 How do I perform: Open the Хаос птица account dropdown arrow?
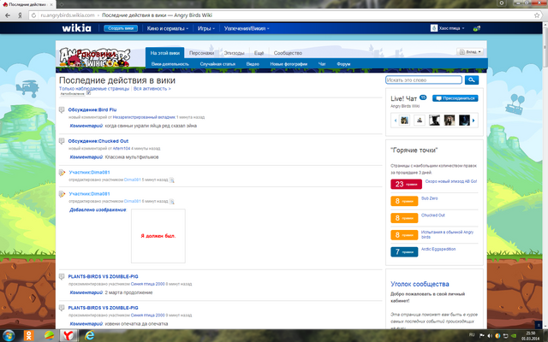pyautogui.click(x=463, y=28)
